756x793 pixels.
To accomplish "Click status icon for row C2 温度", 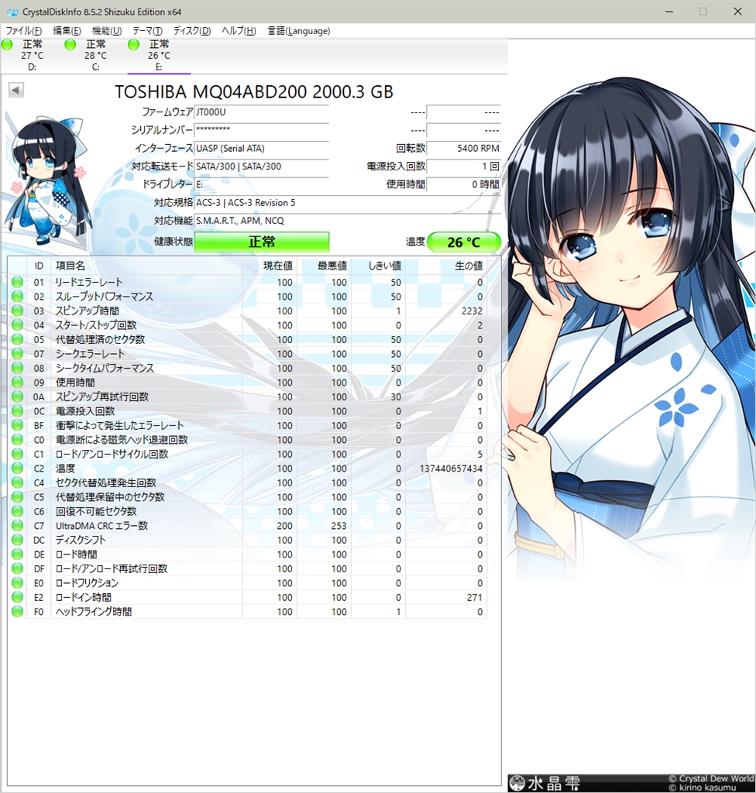I will coord(17,469).
